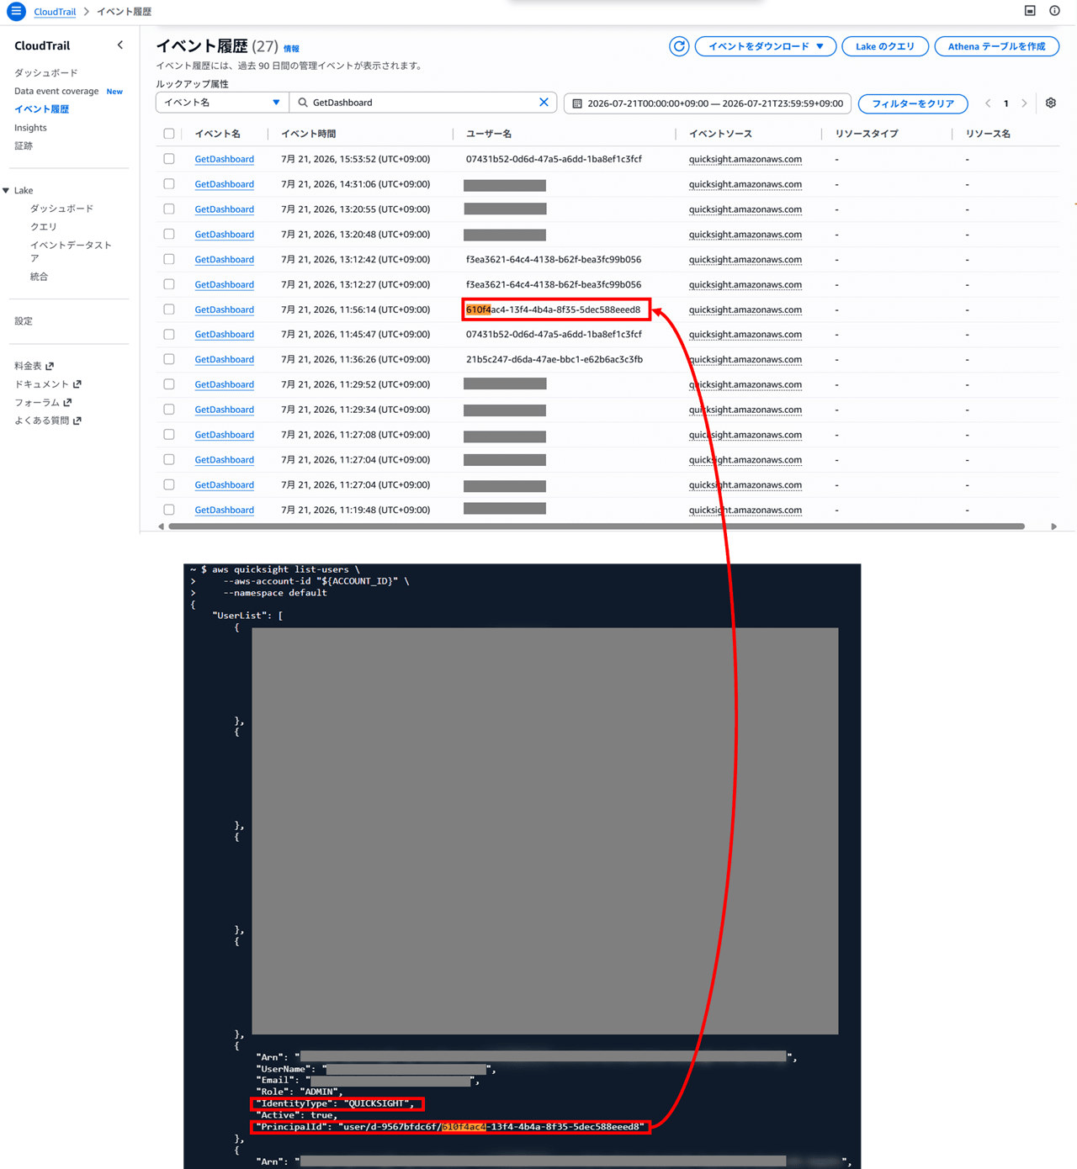Open the よくある質問 external link
Screen dimensions: 1077x1169
(x=48, y=421)
